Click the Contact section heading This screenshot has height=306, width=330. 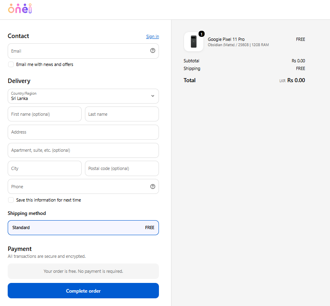click(18, 36)
